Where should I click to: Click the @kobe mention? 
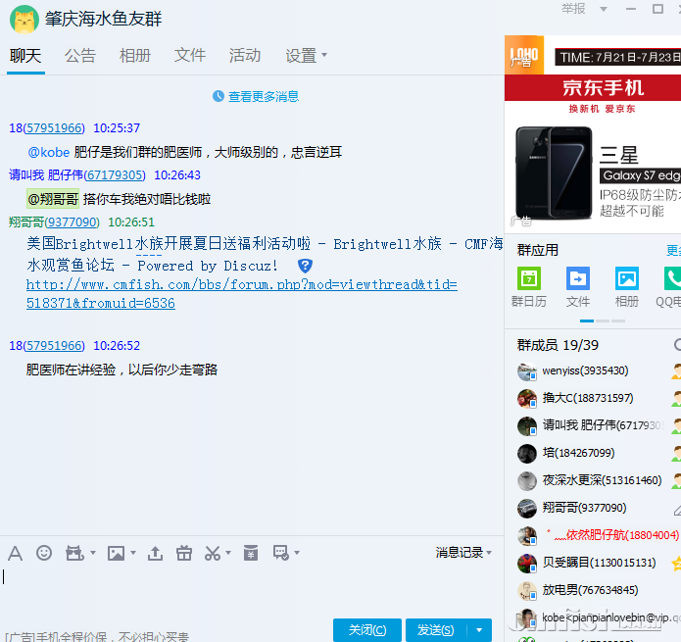(x=49, y=152)
